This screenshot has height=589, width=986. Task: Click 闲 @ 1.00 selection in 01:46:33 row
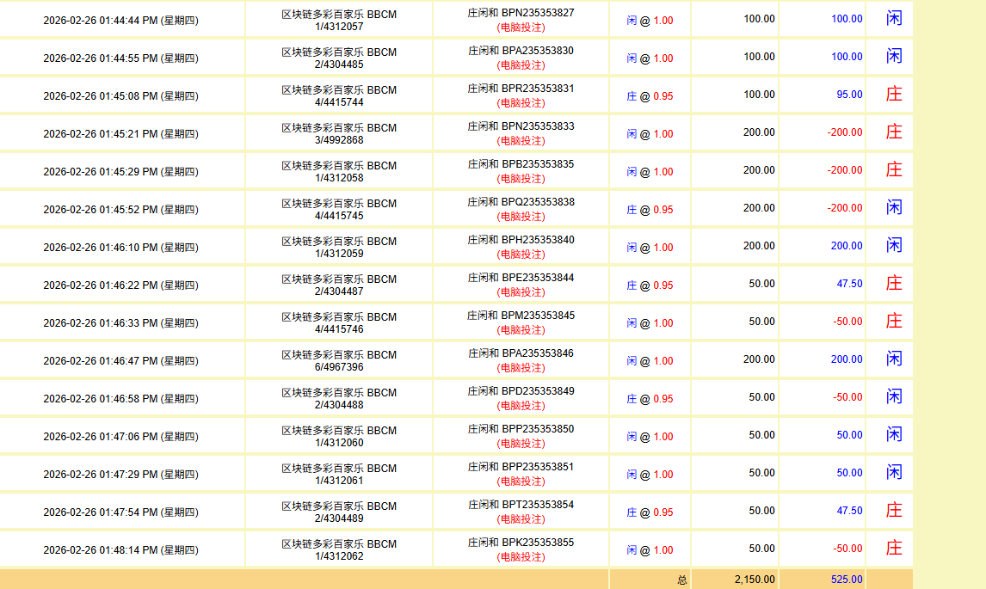(x=650, y=323)
